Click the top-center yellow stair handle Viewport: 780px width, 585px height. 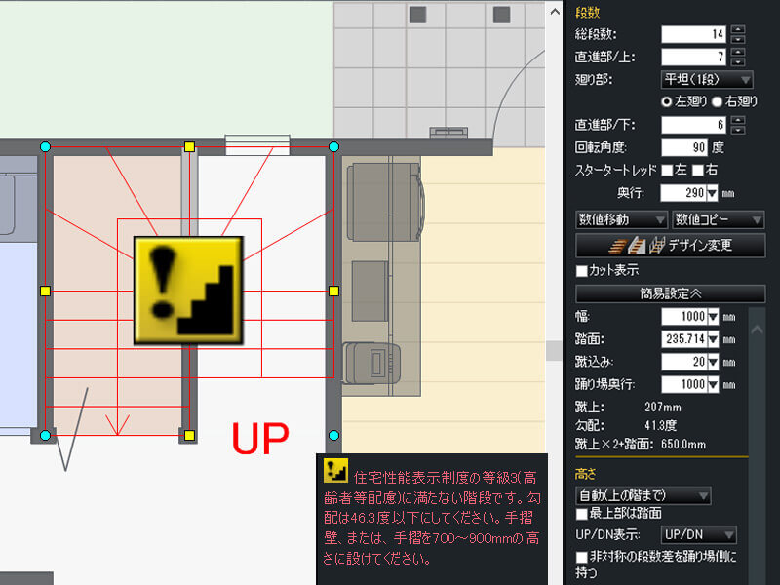(x=190, y=146)
